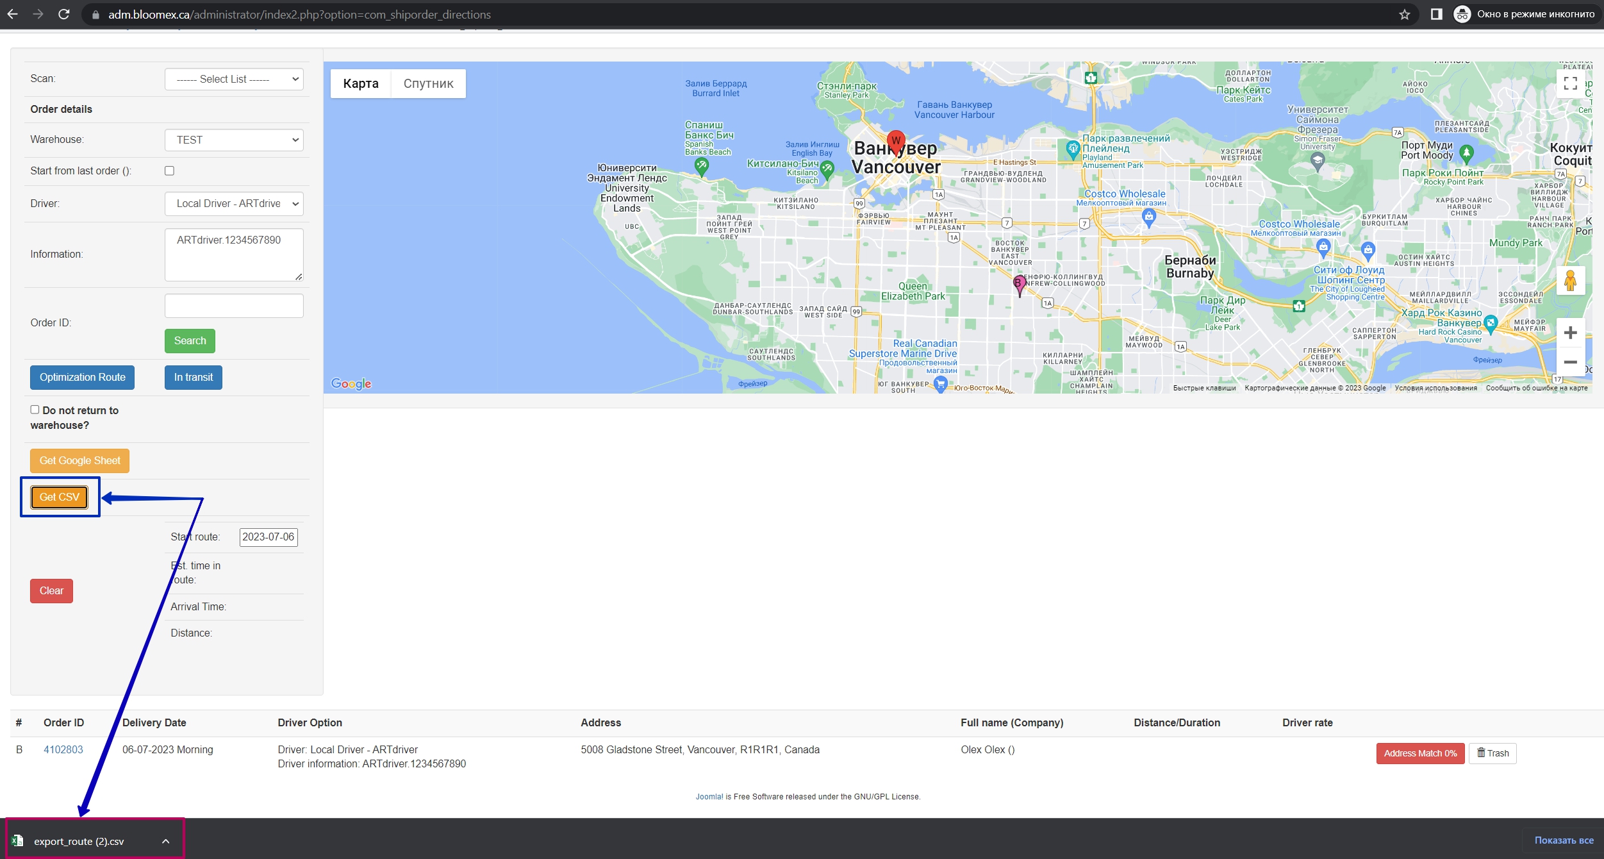Click the Street View pegman icon
This screenshot has height=859, width=1604.
1570,281
